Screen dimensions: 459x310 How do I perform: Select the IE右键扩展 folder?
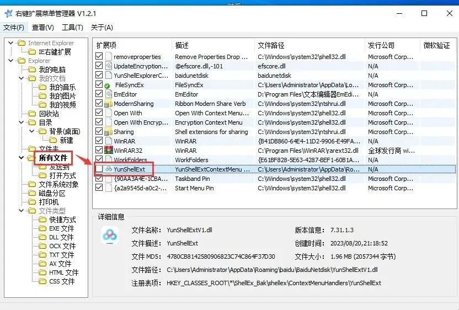coord(55,52)
